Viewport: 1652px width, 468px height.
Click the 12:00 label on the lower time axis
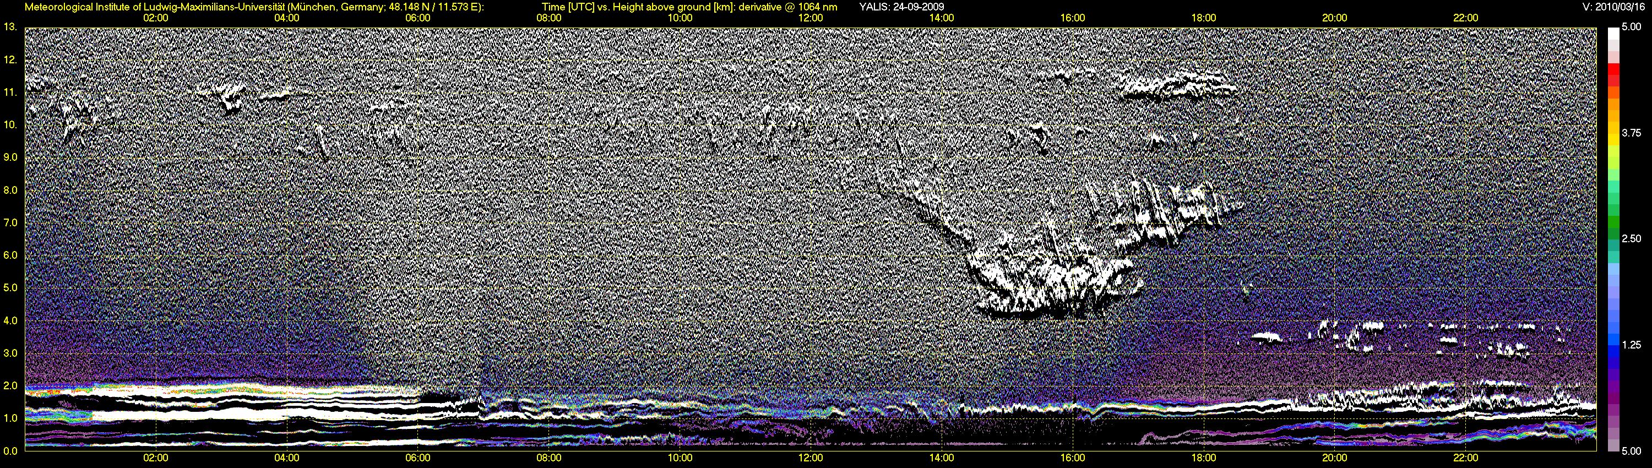(811, 458)
